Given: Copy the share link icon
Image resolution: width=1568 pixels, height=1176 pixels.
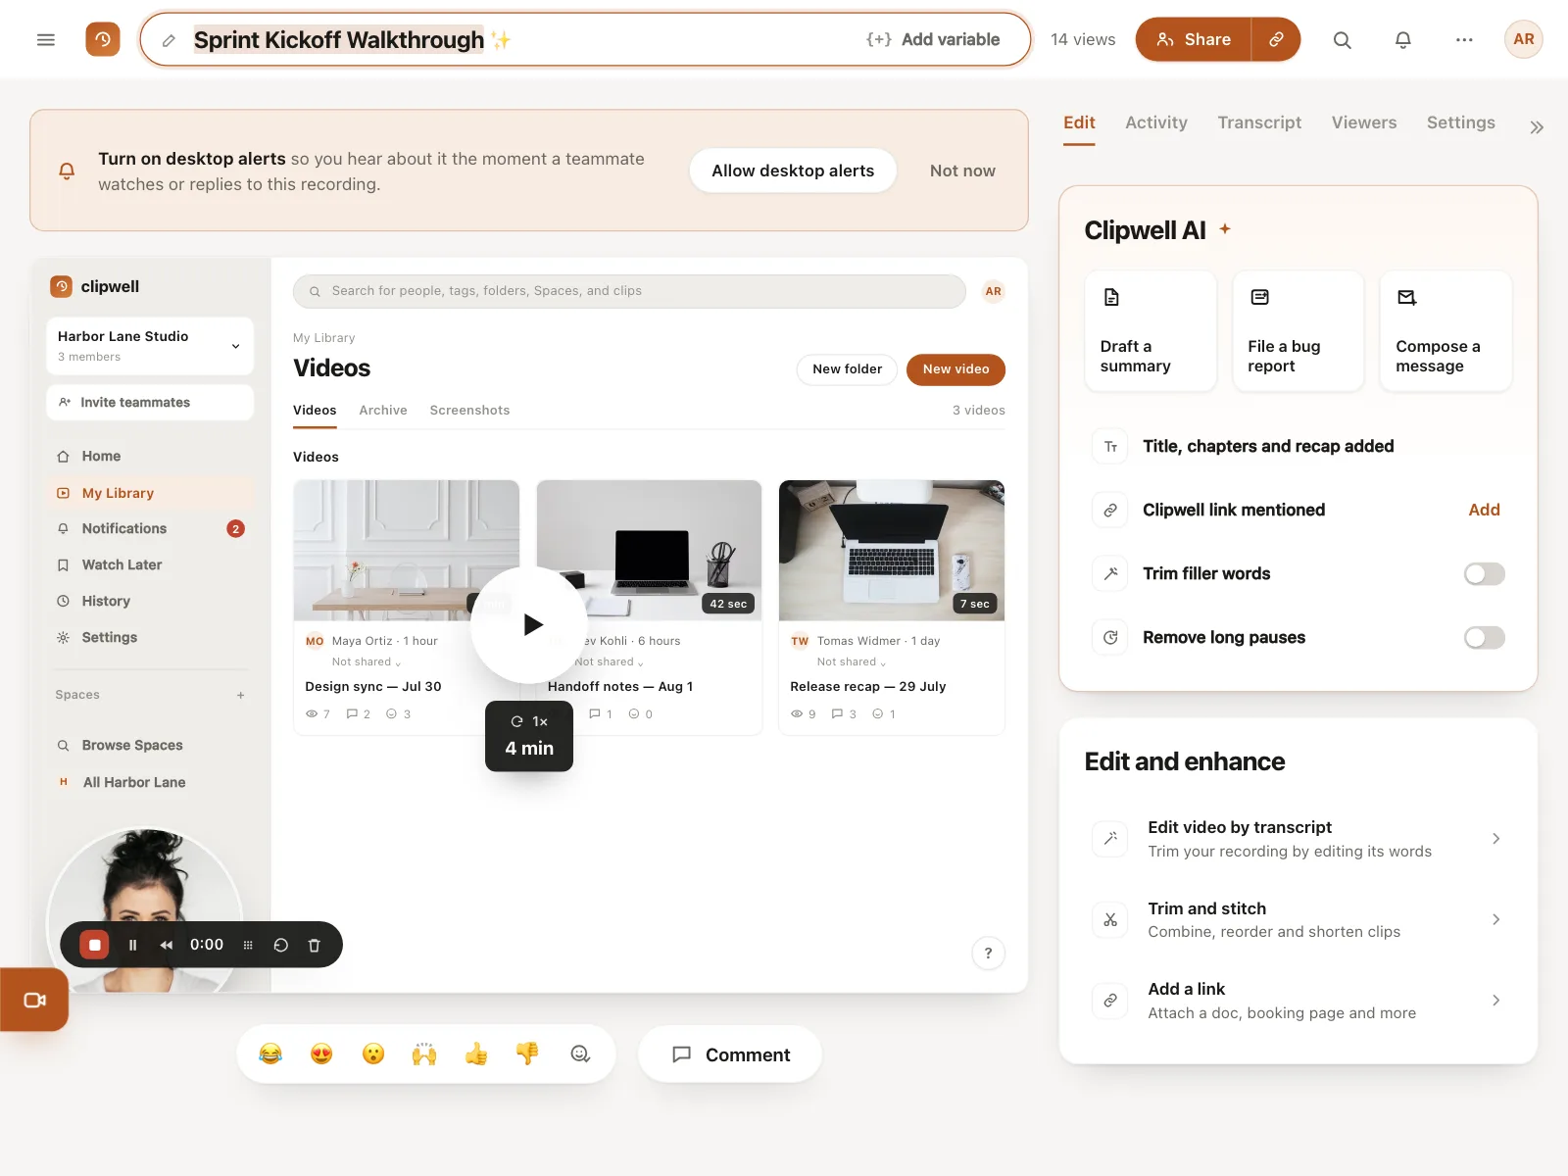Looking at the screenshot, I should coord(1276,39).
